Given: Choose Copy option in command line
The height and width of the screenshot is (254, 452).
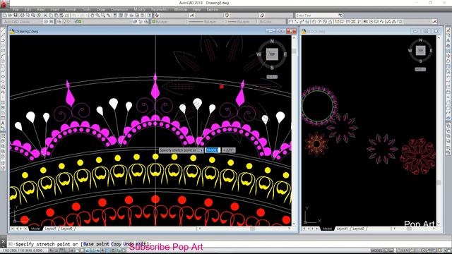Looking at the screenshot, I should coord(116,244).
